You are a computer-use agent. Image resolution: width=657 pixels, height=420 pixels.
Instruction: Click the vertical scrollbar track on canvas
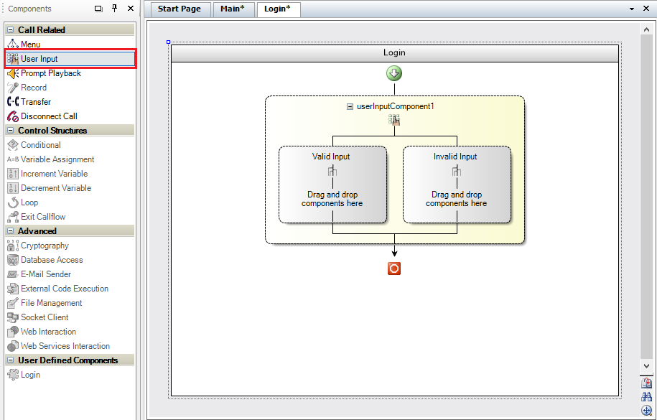(x=646, y=197)
